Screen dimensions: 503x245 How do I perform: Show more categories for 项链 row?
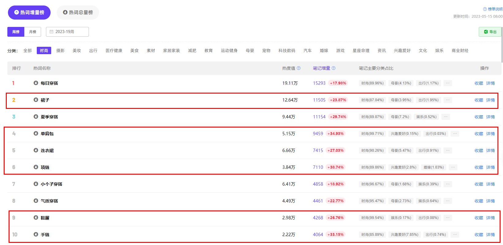(453, 167)
